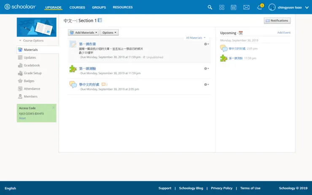Go to Attendance in sidebar

tap(32, 89)
